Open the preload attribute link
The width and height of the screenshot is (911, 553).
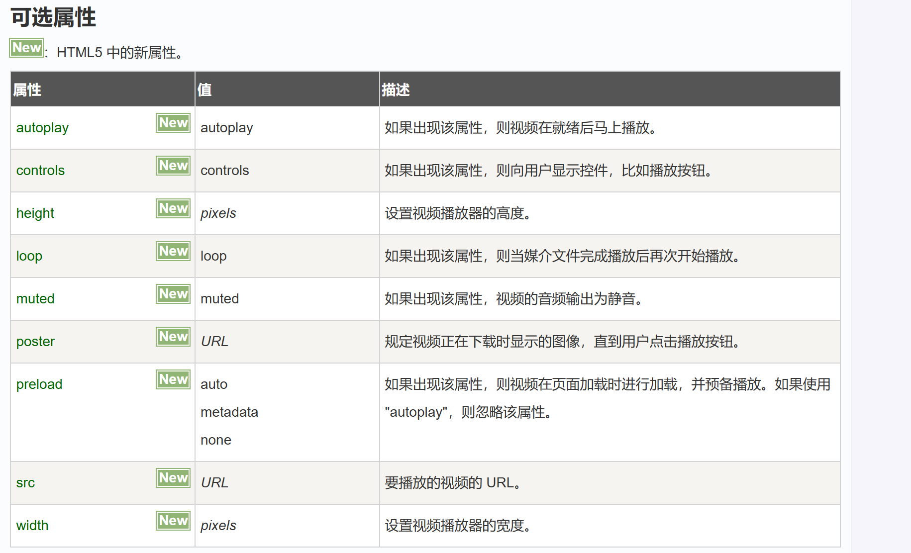coord(39,384)
